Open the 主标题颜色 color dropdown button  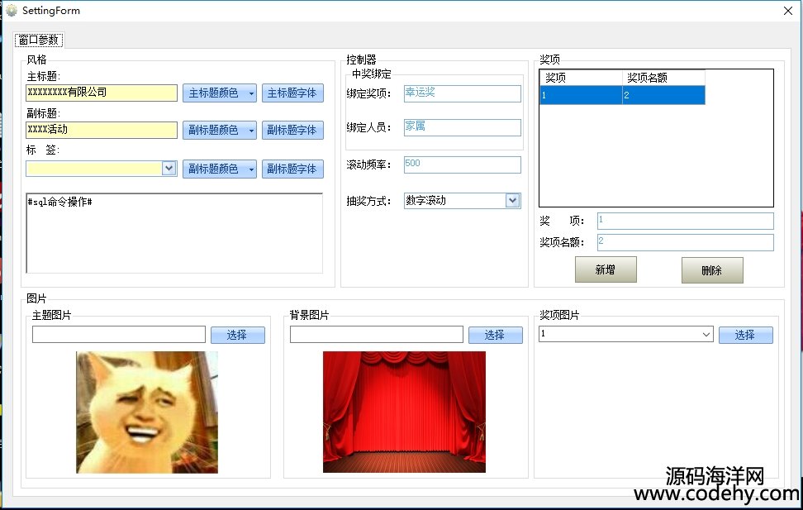tap(220, 93)
